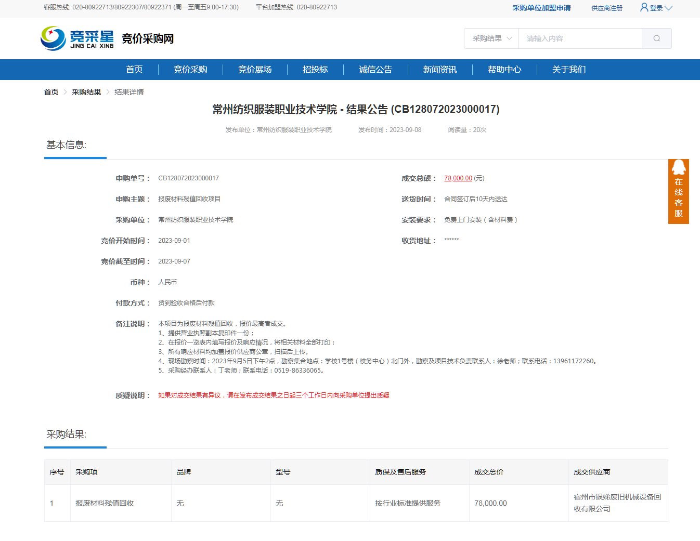Click the 供应商注册 link
Screen dimensions: 700x541
[x=606, y=8]
